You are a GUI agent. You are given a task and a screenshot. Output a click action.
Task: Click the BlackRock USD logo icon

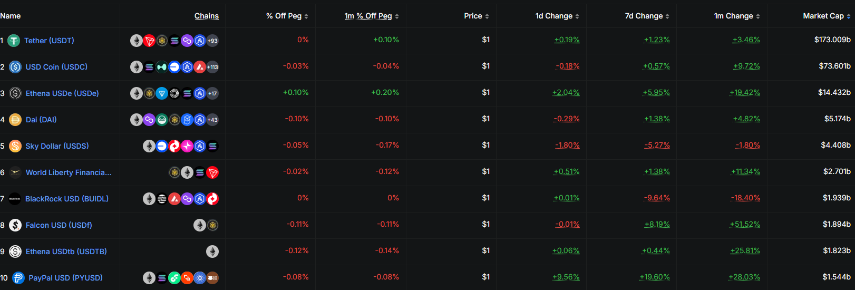point(15,199)
